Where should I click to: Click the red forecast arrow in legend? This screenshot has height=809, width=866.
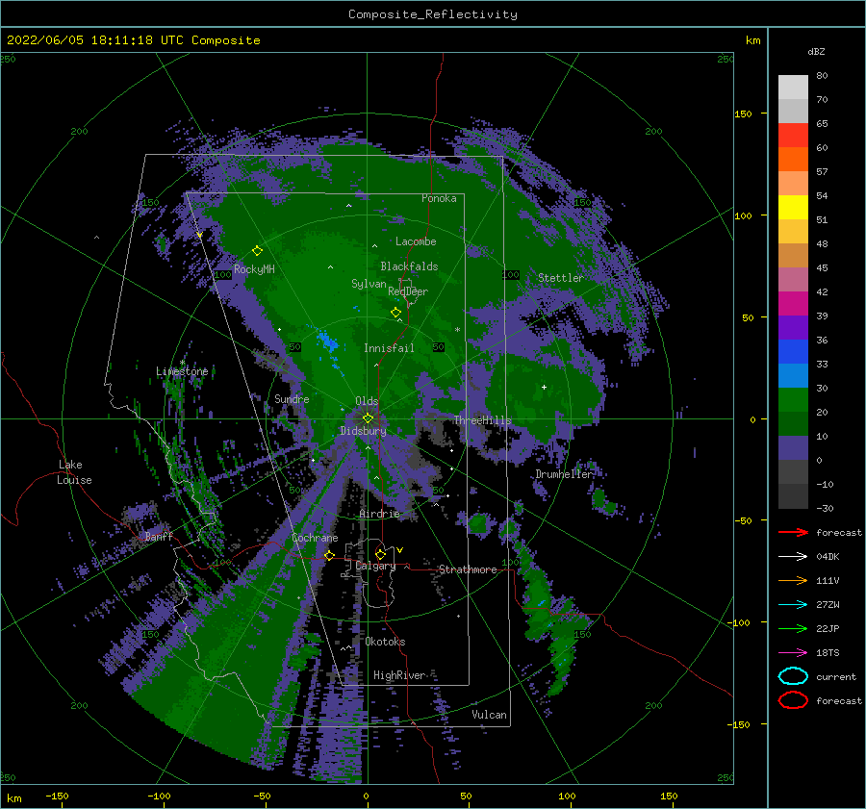pos(793,532)
